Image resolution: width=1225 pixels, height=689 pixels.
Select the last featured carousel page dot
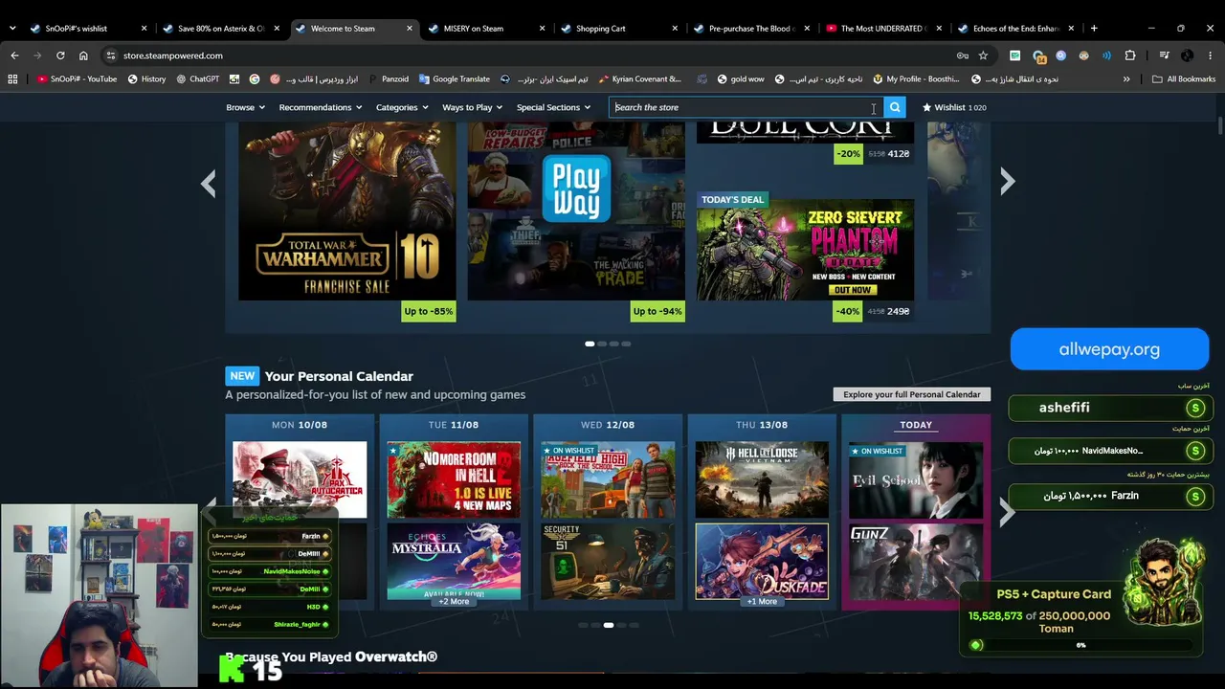[627, 344]
